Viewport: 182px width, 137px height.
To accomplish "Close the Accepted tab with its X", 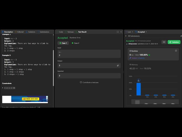I will tap(146, 32).
